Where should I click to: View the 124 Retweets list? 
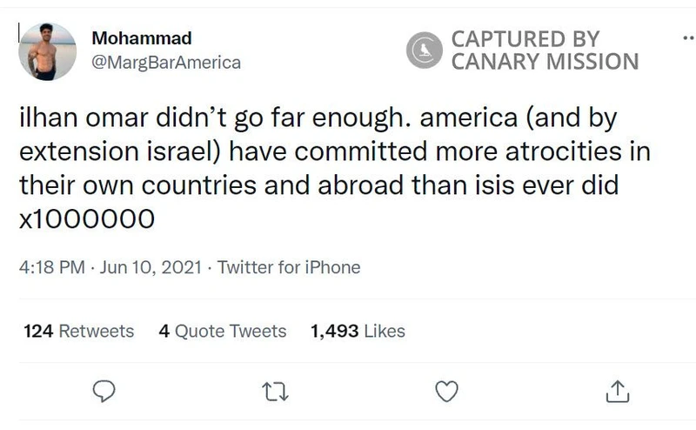[x=78, y=331]
